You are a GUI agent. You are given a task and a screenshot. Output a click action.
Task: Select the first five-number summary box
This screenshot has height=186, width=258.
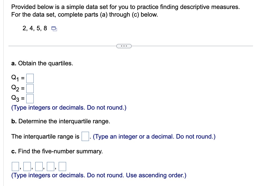coord(15,167)
